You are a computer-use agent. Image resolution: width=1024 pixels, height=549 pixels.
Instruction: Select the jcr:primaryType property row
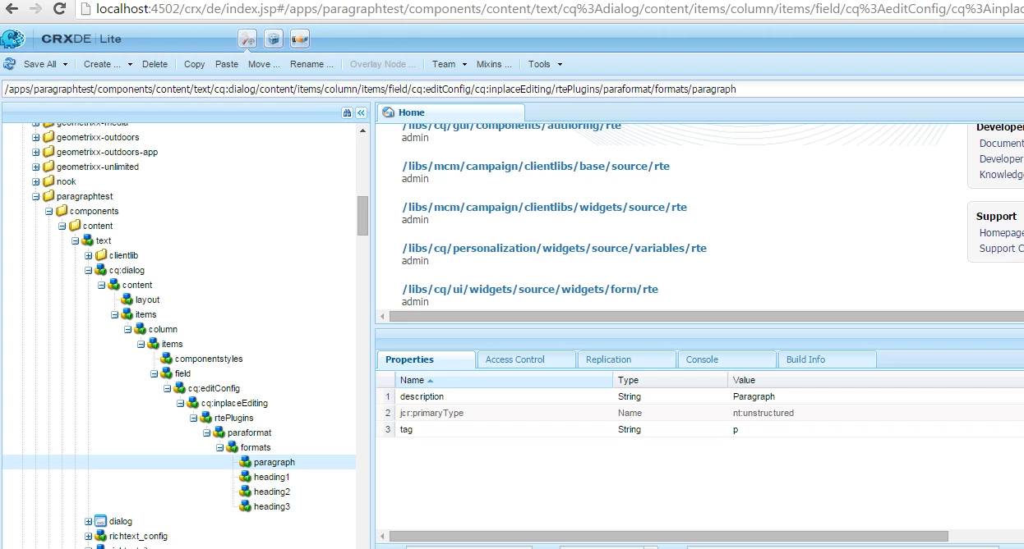700,413
